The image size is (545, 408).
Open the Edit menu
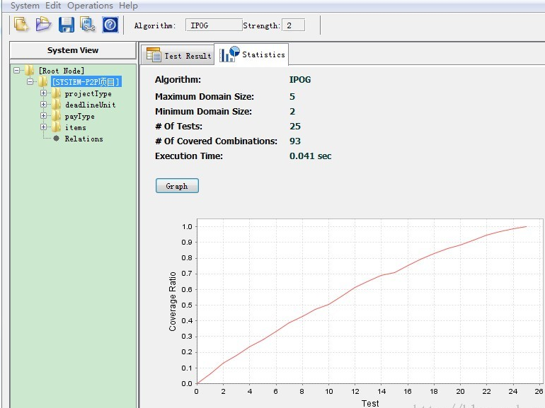[x=53, y=6]
